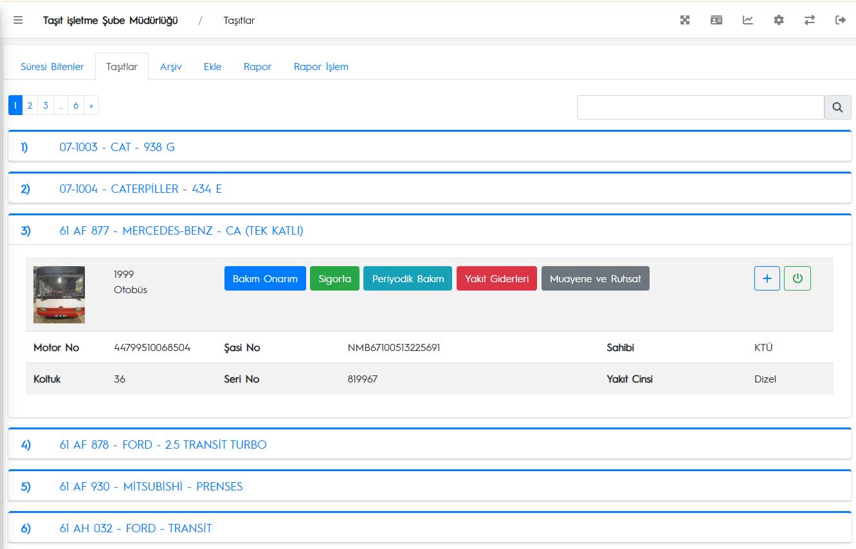856x549 pixels.
Task: Switch to the Süresi Bitenler tab
Action: [52, 67]
